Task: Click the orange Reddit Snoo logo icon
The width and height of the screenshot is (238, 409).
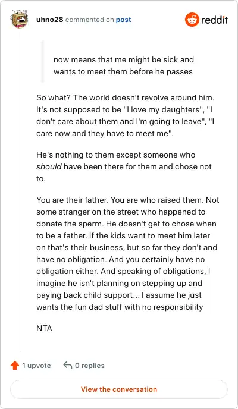Action: (x=192, y=20)
